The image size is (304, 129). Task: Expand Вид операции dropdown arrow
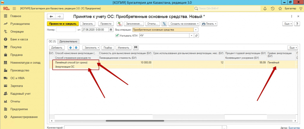[196, 30]
